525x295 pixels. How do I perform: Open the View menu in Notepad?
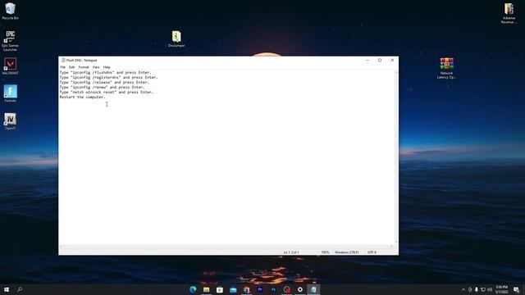tap(96, 67)
